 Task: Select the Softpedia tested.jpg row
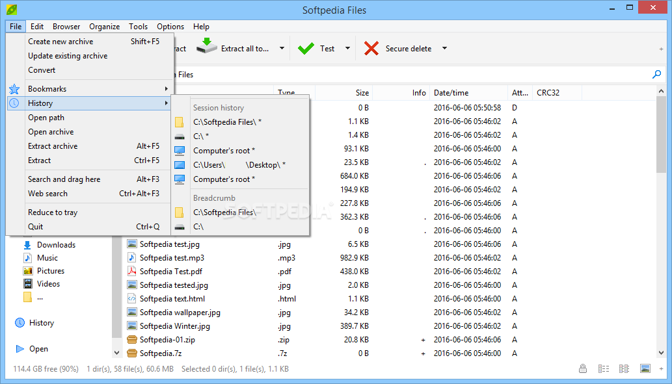tap(389, 285)
